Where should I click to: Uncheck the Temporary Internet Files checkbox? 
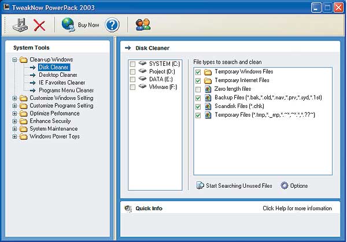click(x=198, y=81)
